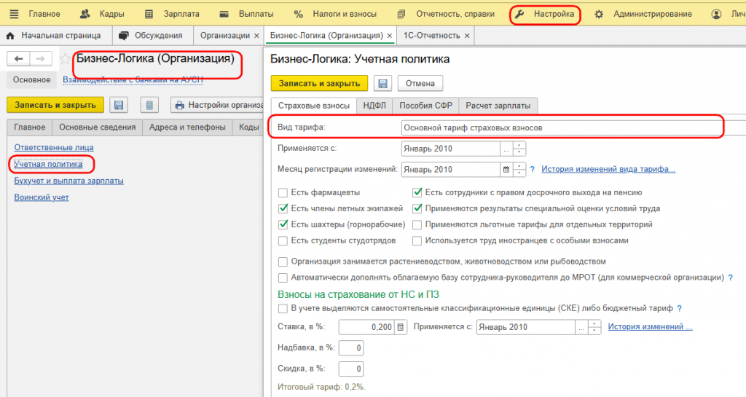Click stepper next to Применяется с tariff date

(519, 149)
